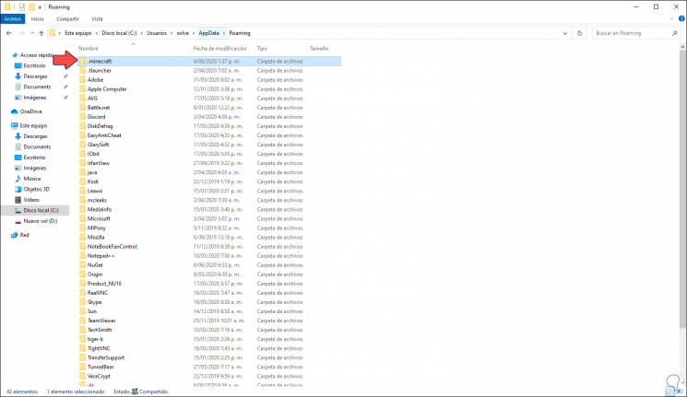This screenshot has height=397, width=687.
Task: Go up one folder level arrow
Action: (x=41, y=33)
